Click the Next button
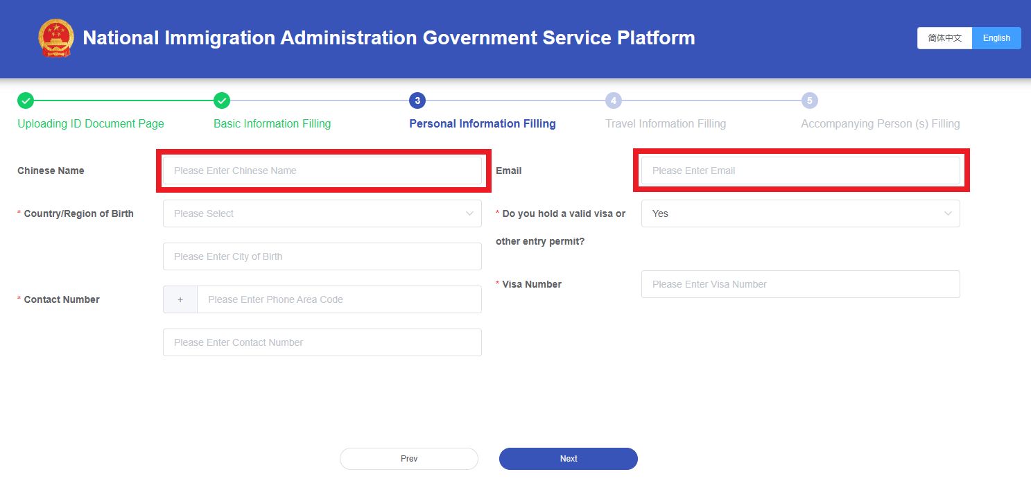Image resolution: width=1031 pixels, height=481 pixels. pos(569,459)
